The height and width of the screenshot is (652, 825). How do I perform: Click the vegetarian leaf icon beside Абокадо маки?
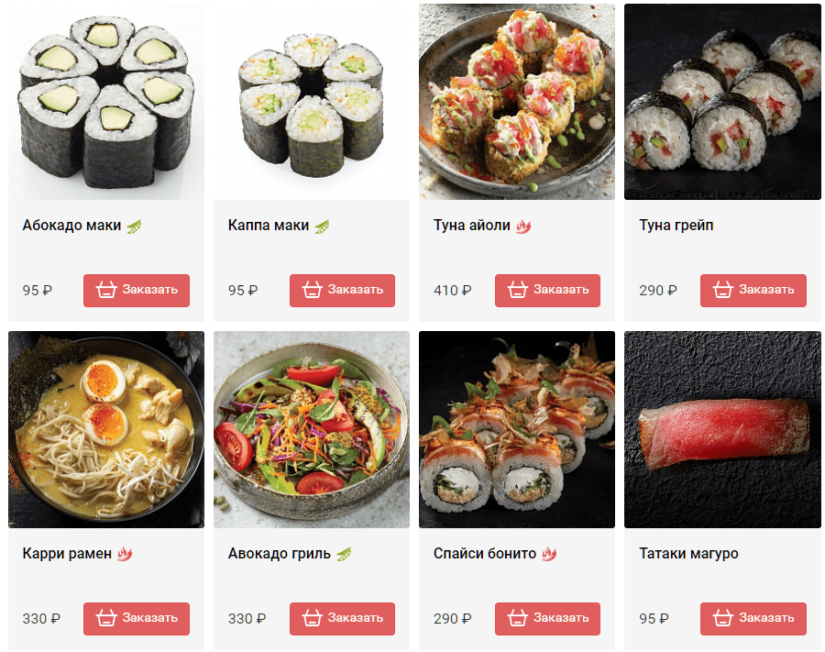[x=134, y=227]
